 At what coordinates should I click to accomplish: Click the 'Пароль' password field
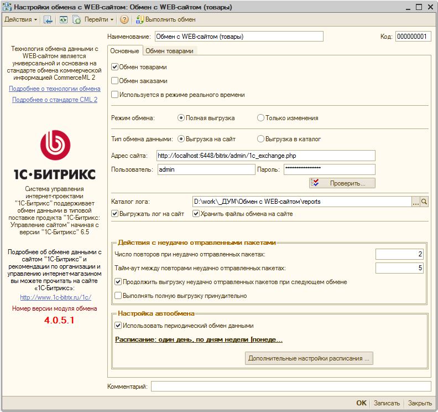(330, 169)
